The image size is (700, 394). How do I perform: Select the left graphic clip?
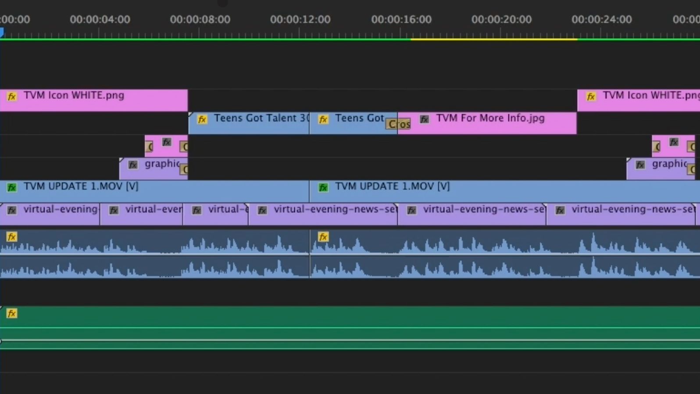[154, 169]
